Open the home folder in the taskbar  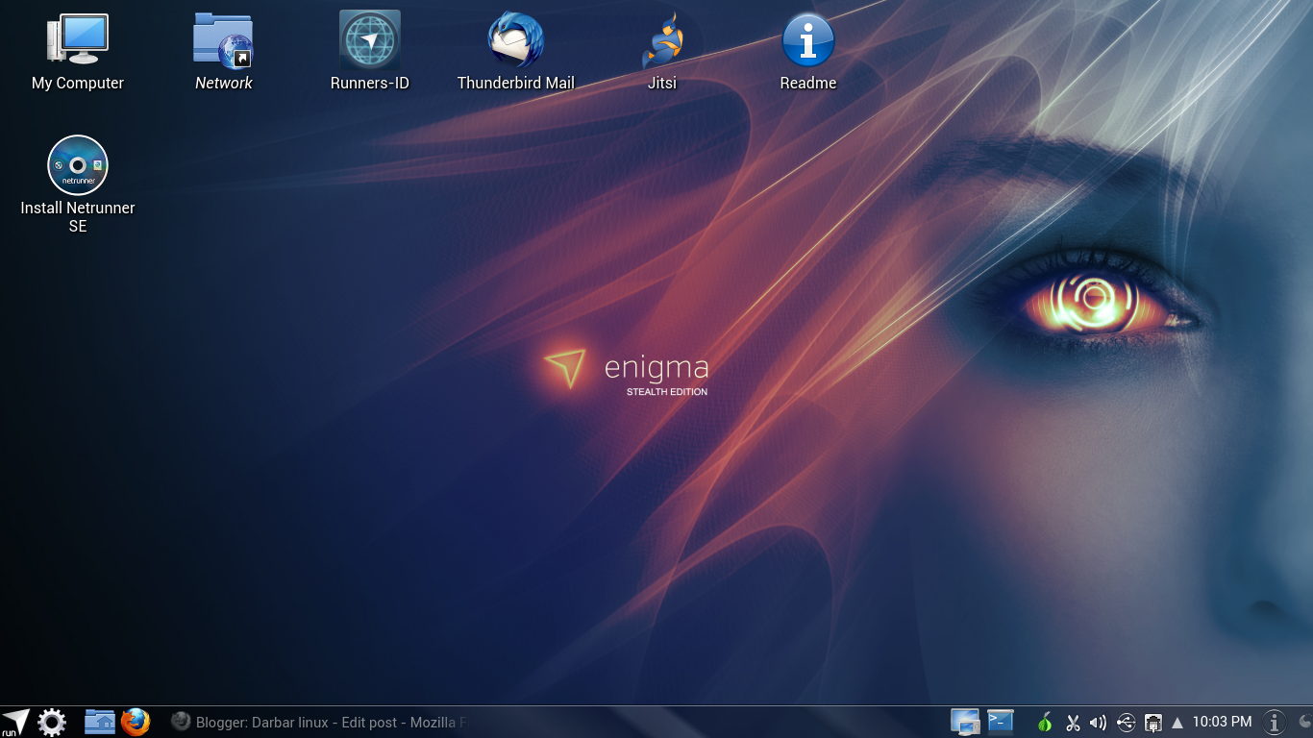pos(99,722)
